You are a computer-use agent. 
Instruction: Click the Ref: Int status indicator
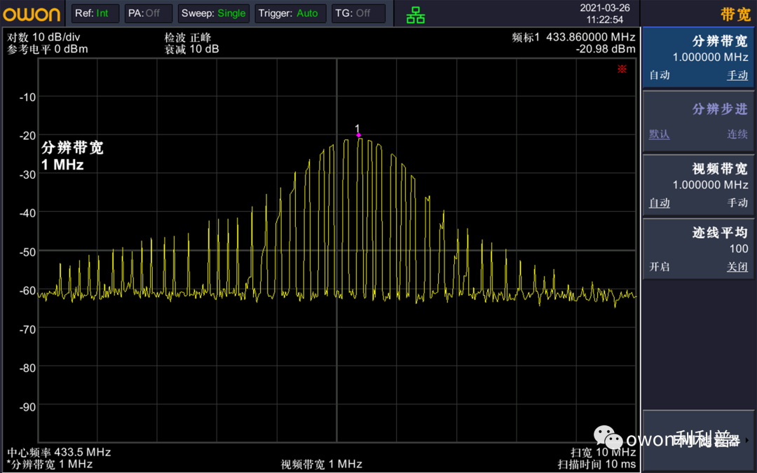(x=95, y=13)
